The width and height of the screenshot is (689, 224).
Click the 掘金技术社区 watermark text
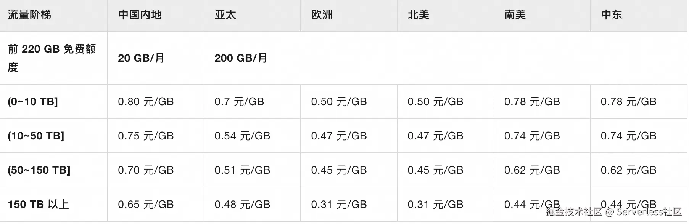[573, 212]
